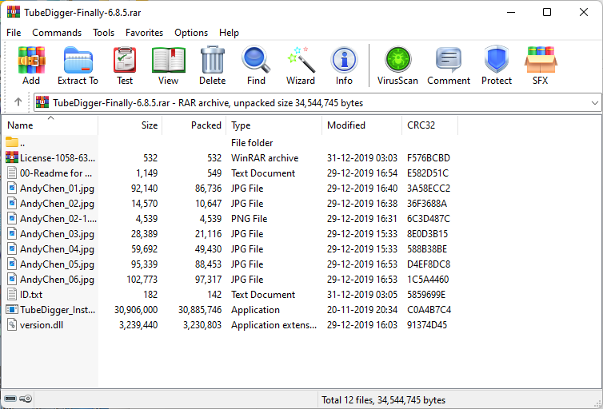Click modified date 20-11-2019 20:34
603x409 pixels.
pyautogui.click(x=362, y=309)
